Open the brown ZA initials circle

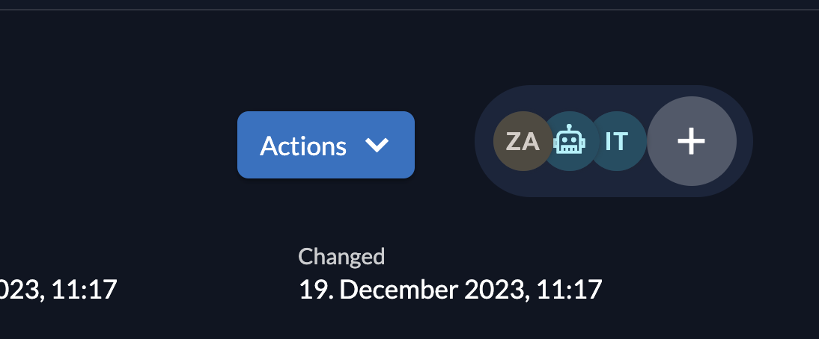[523, 141]
